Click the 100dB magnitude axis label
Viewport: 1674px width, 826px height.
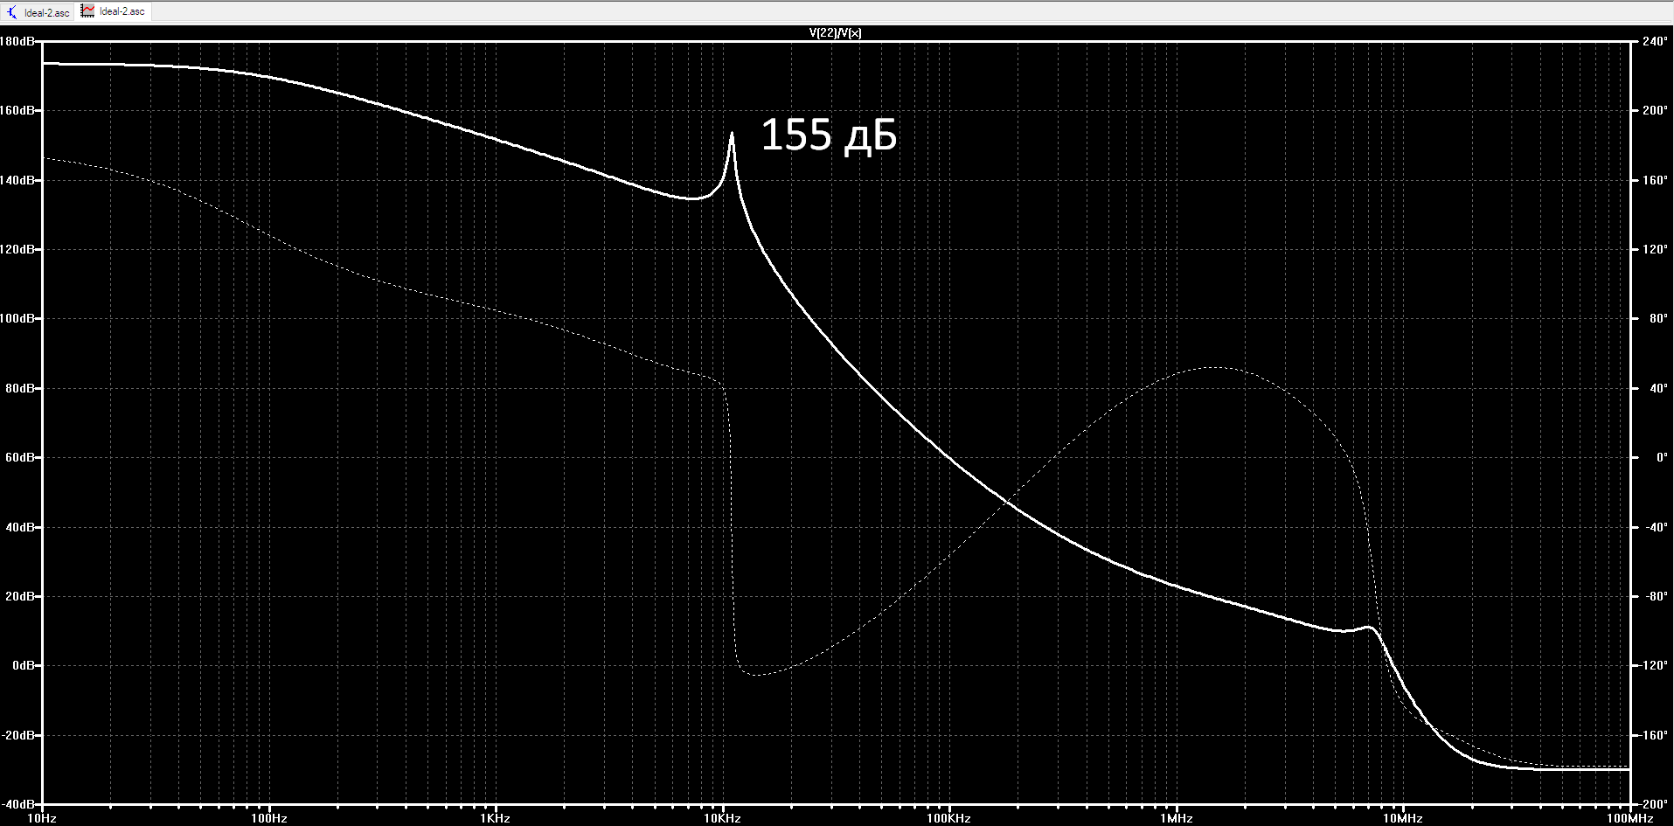click(x=17, y=319)
